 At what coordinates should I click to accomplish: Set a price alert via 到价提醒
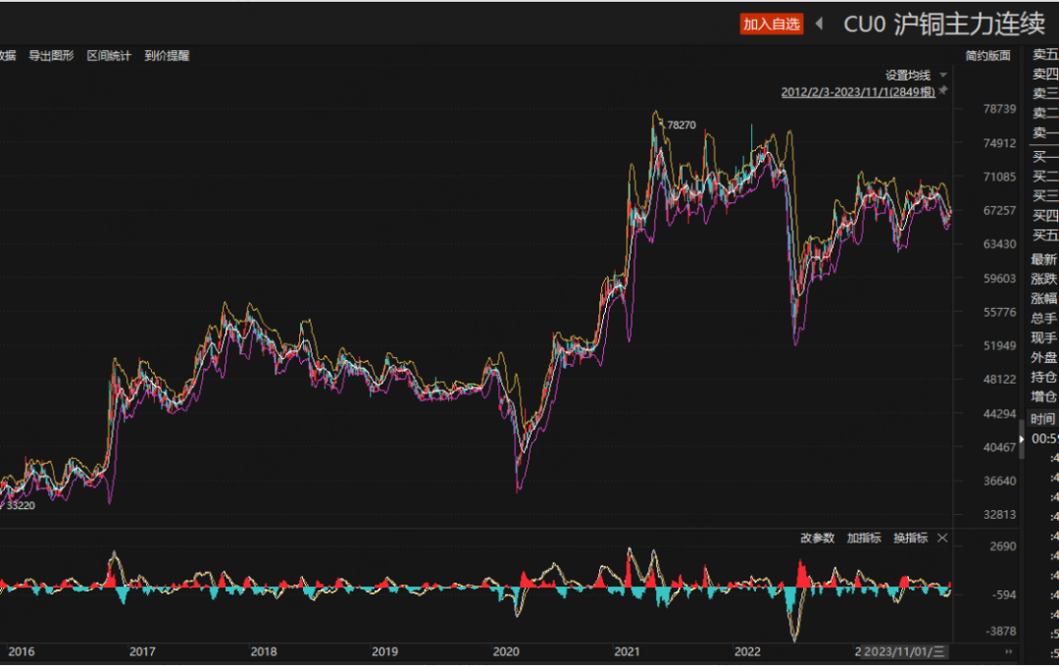pyautogui.click(x=167, y=56)
